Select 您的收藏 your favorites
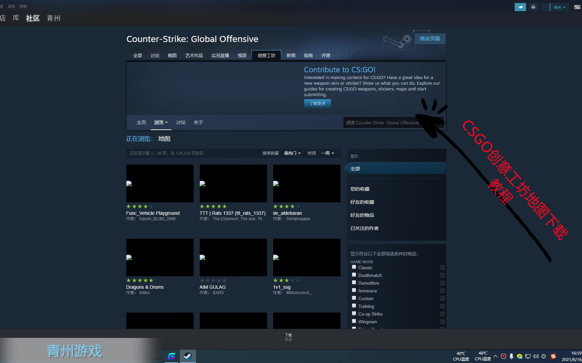This screenshot has height=363, width=582. pyautogui.click(x=360, y=189)
